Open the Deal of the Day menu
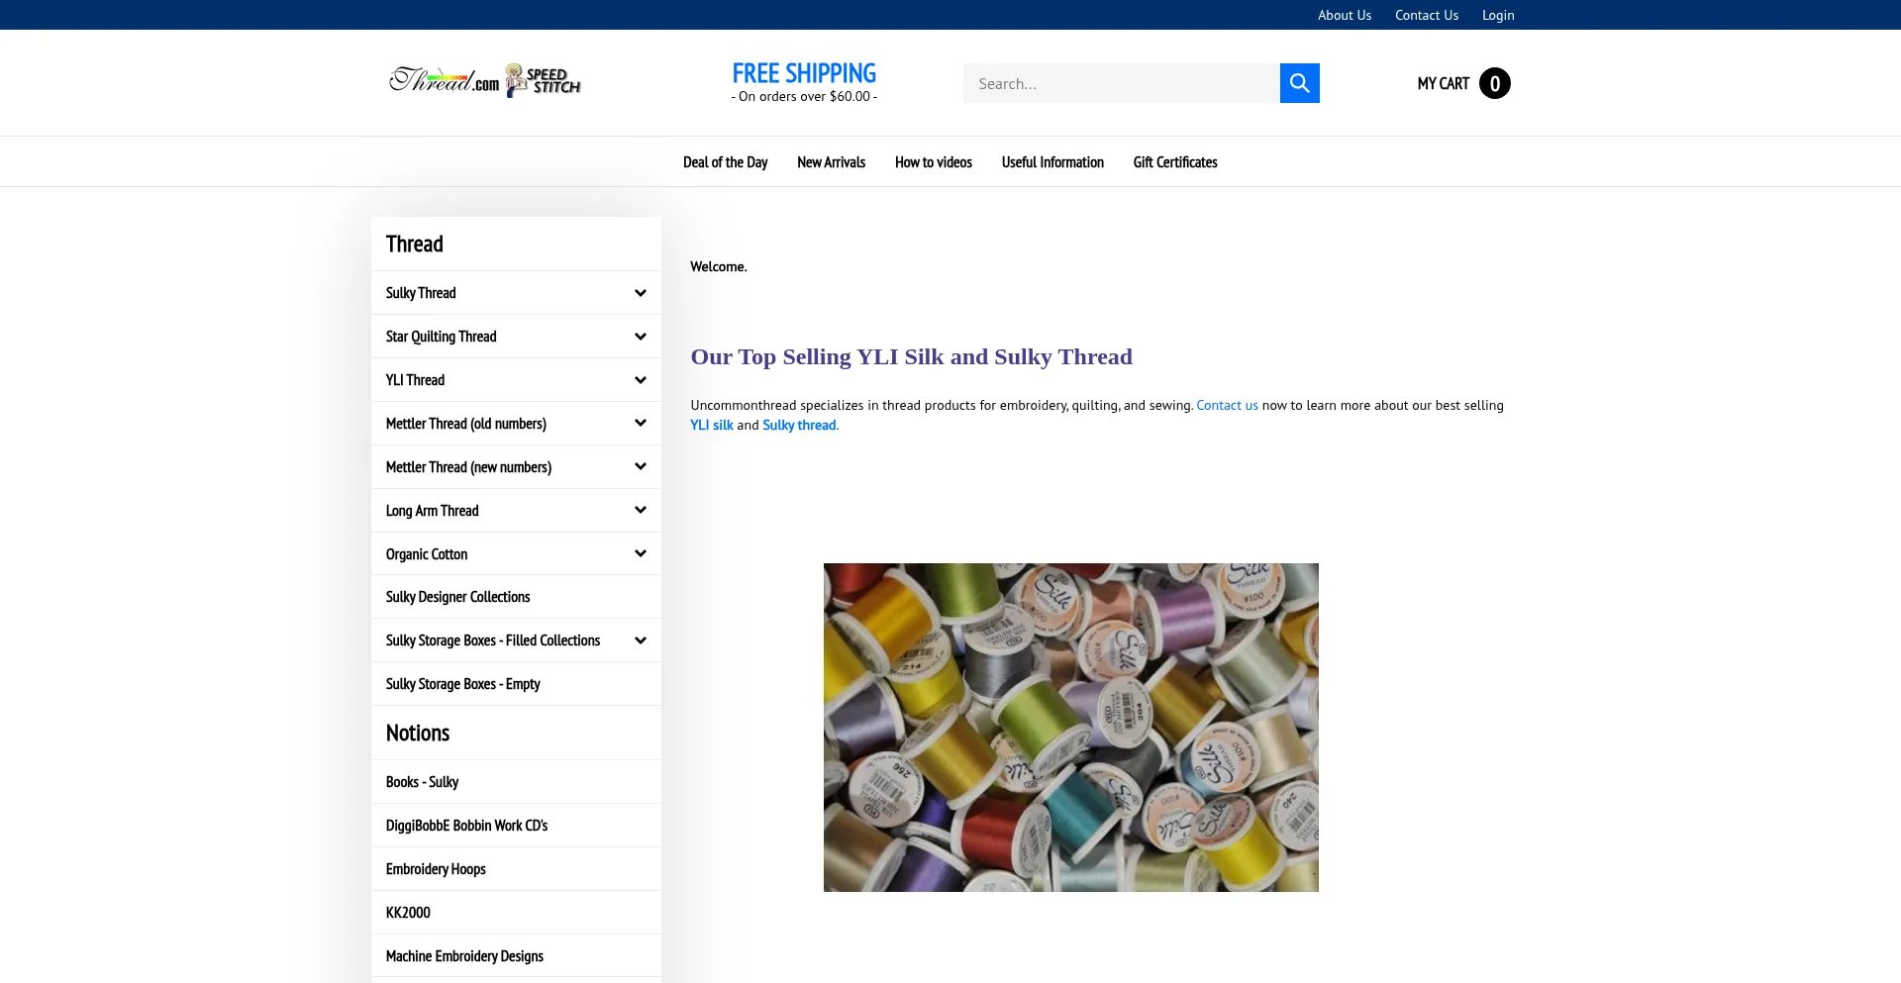This screenshot has width=1901, height=983. (725, 162)
